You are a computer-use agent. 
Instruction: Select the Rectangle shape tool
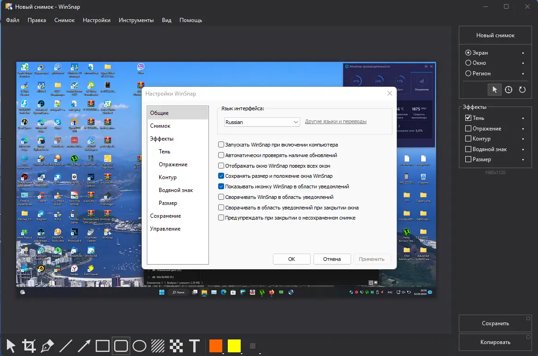[102, 346]
